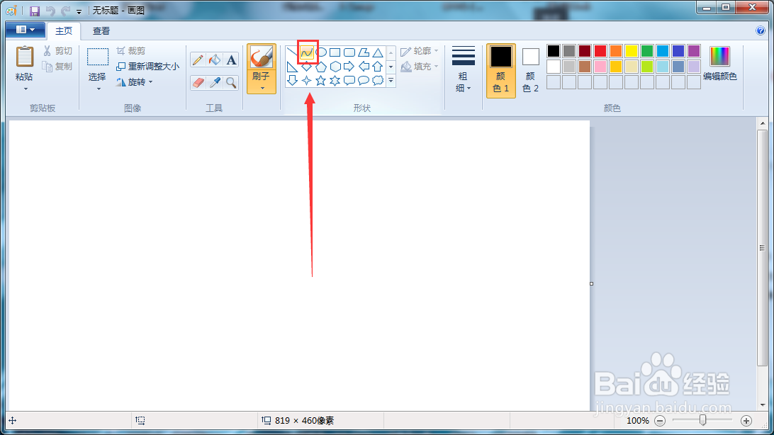Open Edit colors (编辑颜色) dialog
The width and height of the screenshot is (774, 435).
(x=720, y=64)
